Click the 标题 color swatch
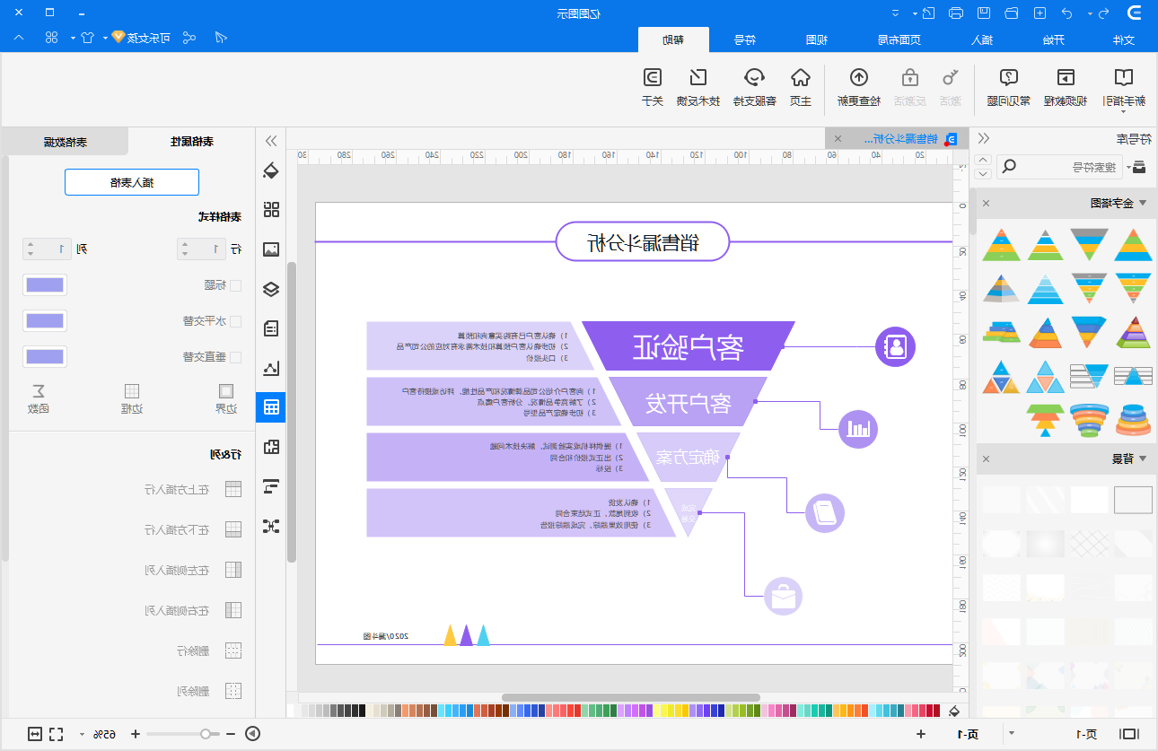The width and height of the screenshot is (1158, 751). click(x=45, y=285)
